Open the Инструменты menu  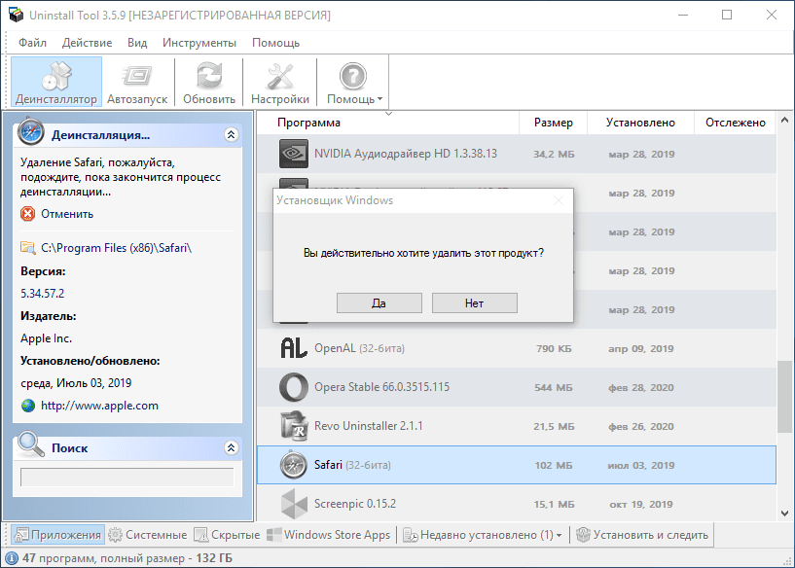click(x=199, y=43)
